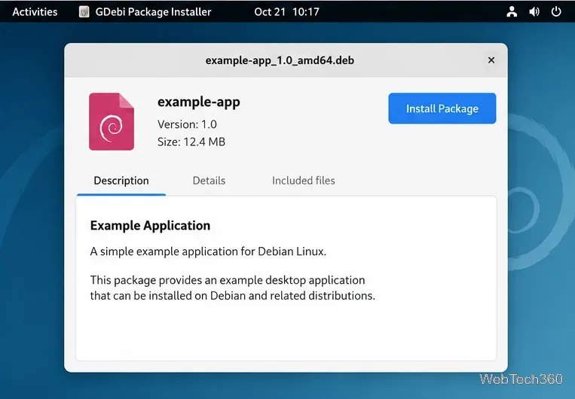575x399 pixels.
Task: Click 'A simple example application for Debian Linux.'
Action: [208, 251]
